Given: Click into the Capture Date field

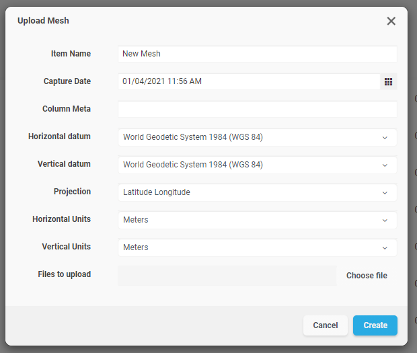Looking at the screenshot, I should point(249,81).
